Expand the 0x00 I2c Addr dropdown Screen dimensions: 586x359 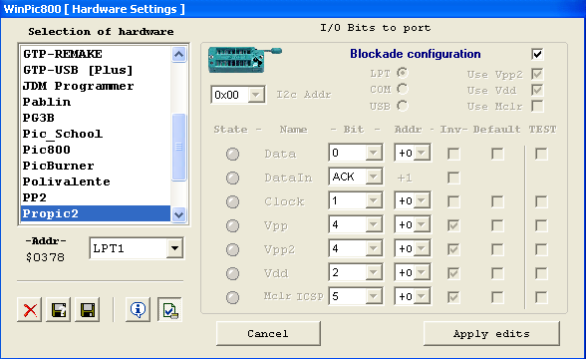pyautogui.click(x=256, y=95)
